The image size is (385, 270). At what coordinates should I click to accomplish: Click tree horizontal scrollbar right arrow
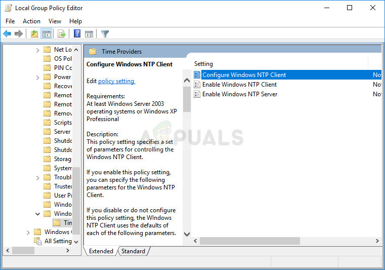pyautogui.click(x=68, y=251)
